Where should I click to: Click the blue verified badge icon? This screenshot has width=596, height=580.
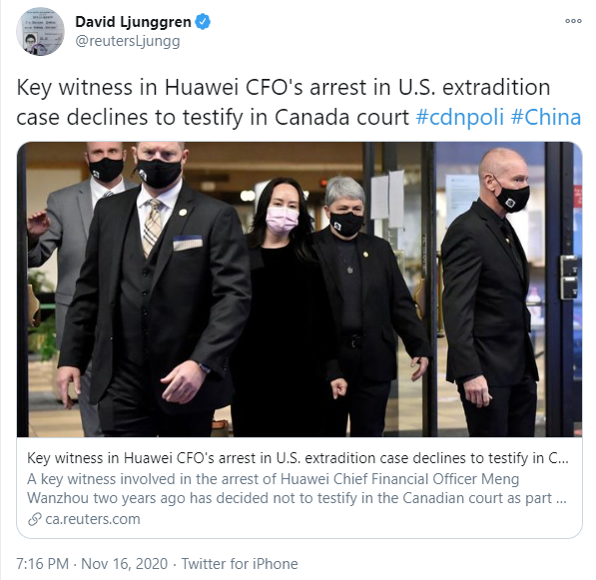(203, 22)
